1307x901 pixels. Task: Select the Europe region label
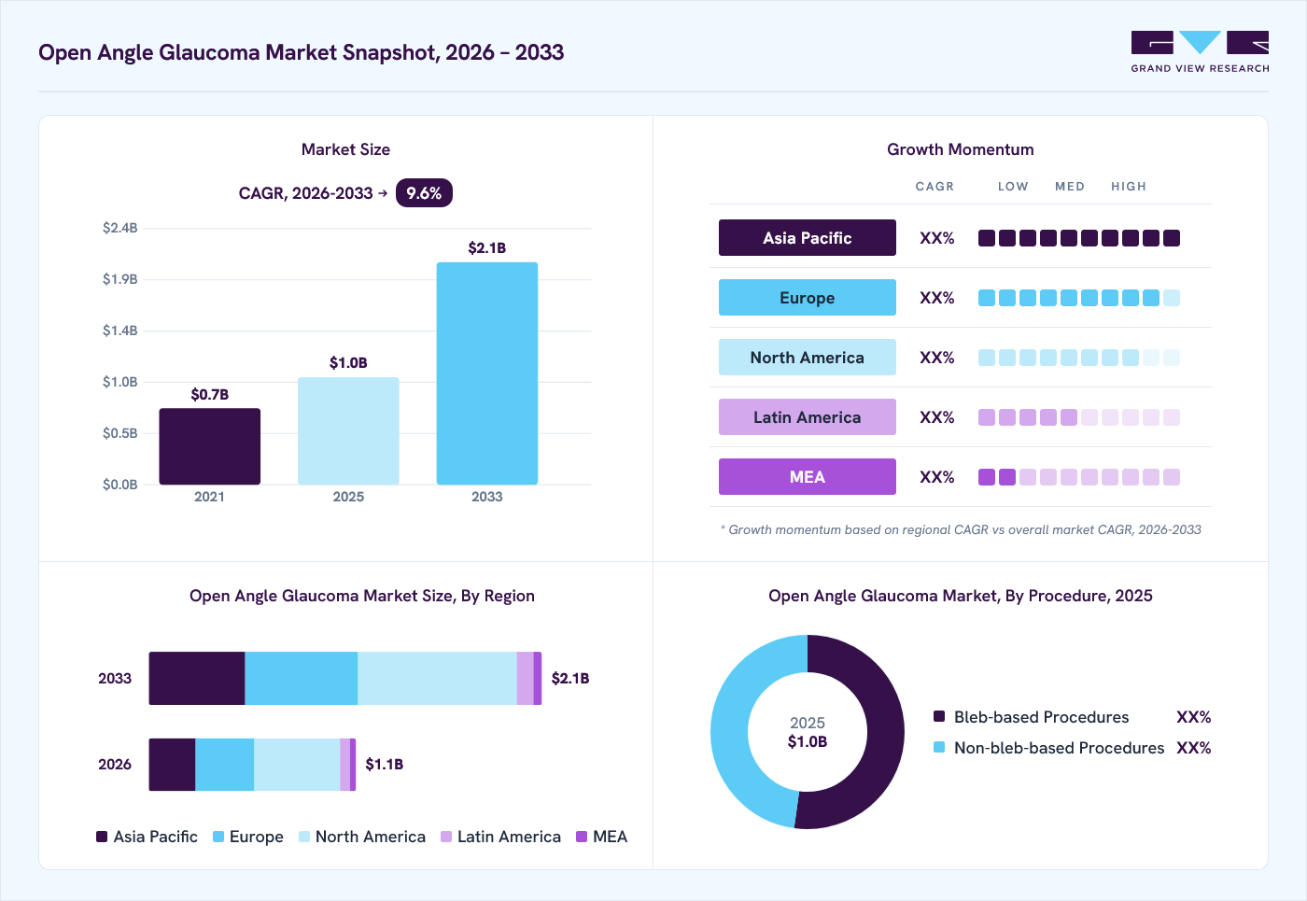tap(808, 298)
